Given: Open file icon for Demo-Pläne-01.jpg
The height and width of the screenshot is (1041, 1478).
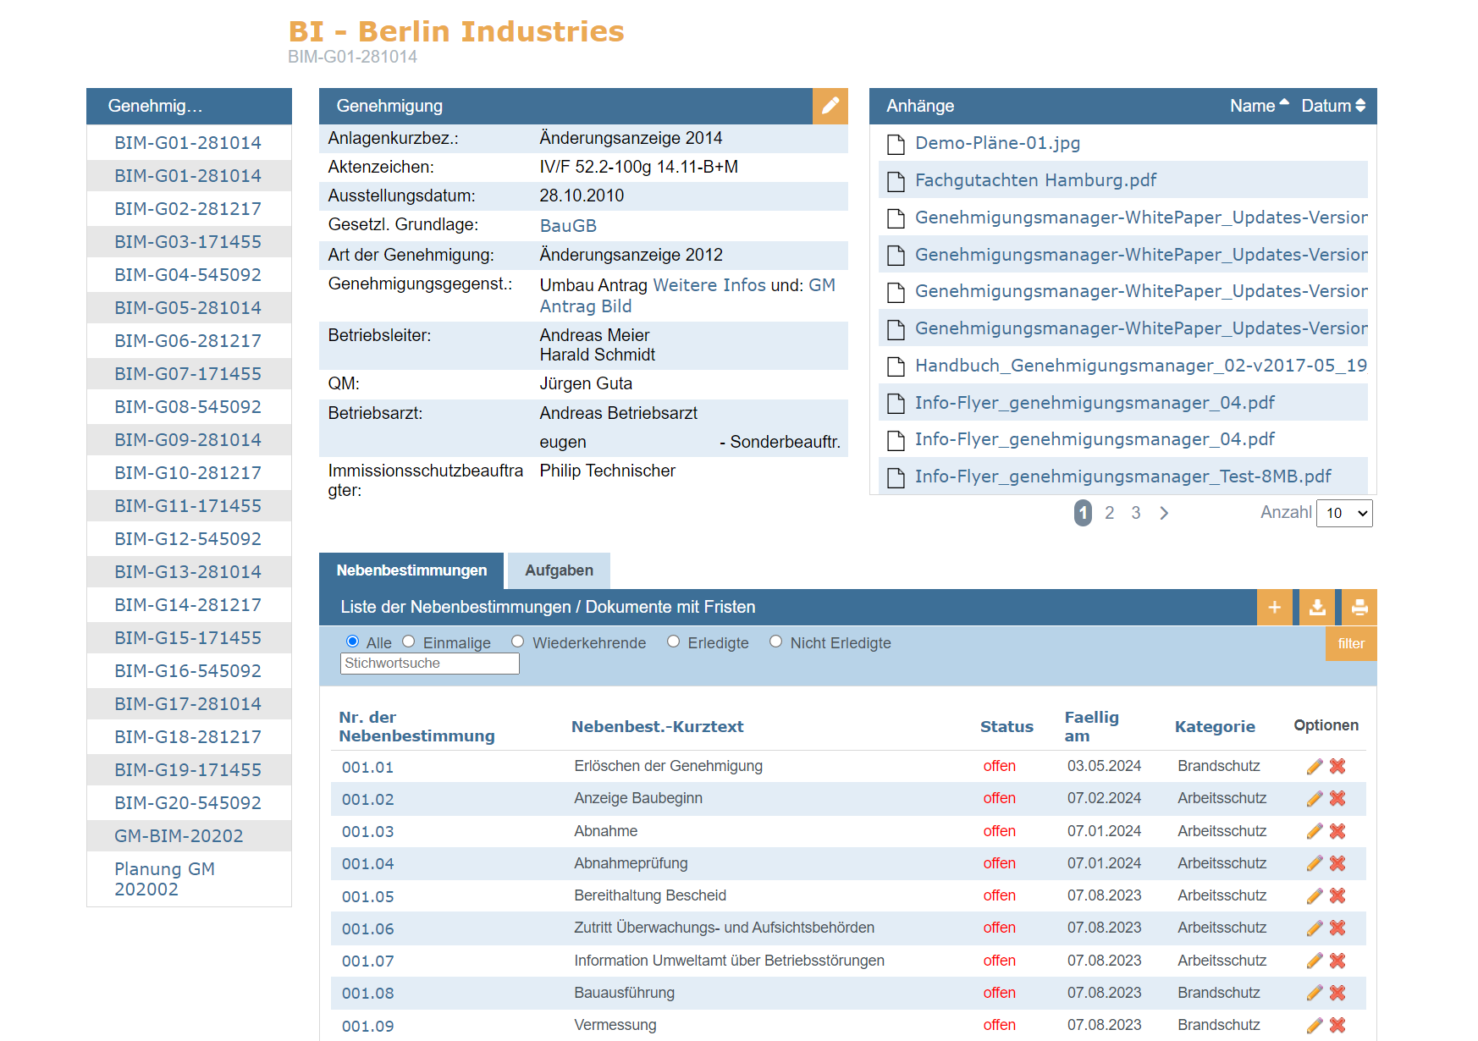Looking at the screenshot, I should tap(896, 144).
